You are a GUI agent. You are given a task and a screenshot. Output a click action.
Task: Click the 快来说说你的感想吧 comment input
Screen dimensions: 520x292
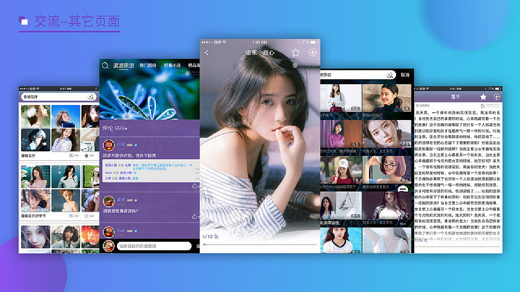pos(154,246)
